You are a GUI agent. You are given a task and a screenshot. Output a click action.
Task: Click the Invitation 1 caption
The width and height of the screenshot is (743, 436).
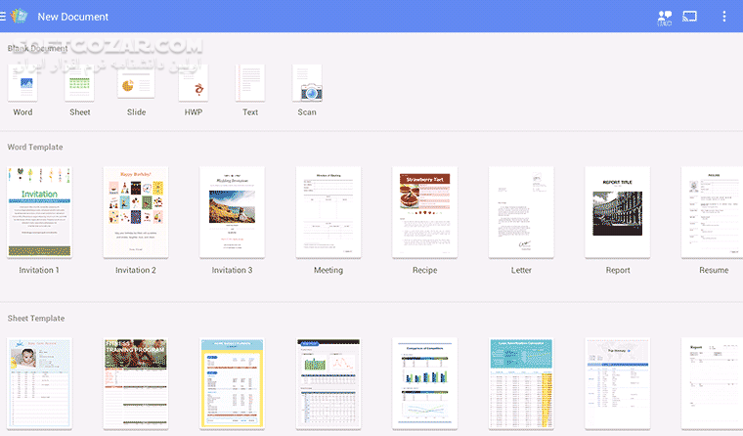pyautogui.click(x=39, y=270)
